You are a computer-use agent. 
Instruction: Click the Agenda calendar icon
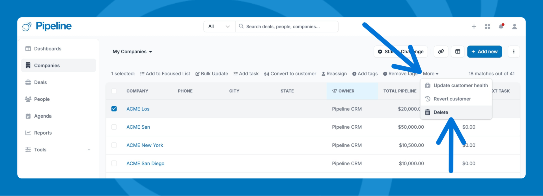28,116
